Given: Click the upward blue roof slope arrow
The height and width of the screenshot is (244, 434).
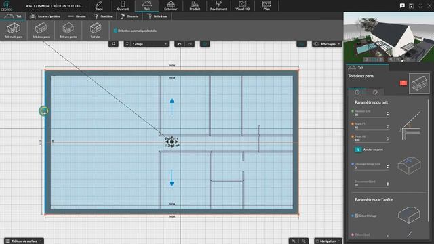Looking at the screenshot, I should coord(172,106).
